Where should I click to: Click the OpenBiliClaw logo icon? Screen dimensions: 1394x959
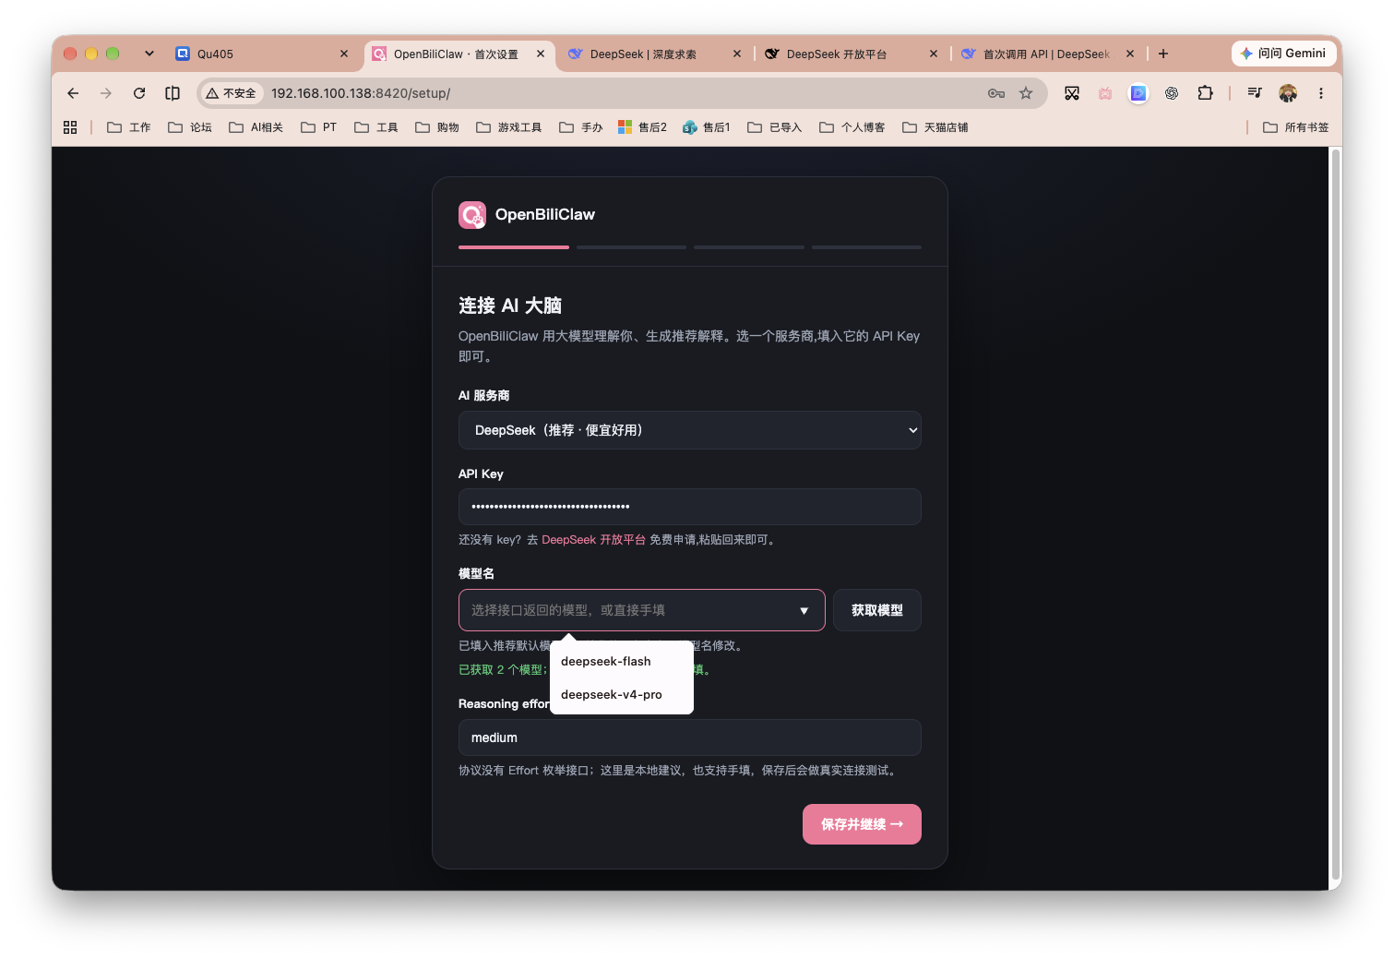click(472, 215)
